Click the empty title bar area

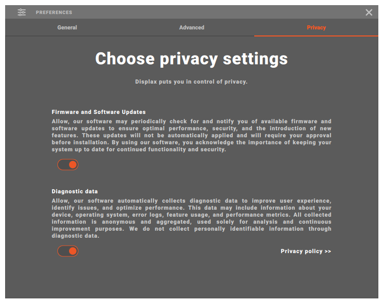(x=210, y=12)
